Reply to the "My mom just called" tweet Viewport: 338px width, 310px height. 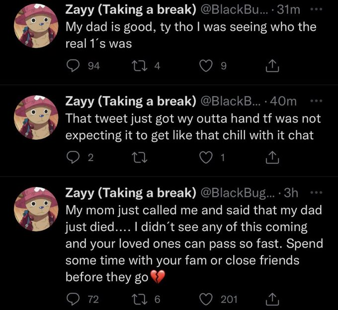tap(73, 299)
